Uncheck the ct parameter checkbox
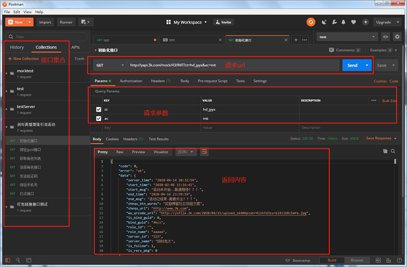 click(98, 110)
